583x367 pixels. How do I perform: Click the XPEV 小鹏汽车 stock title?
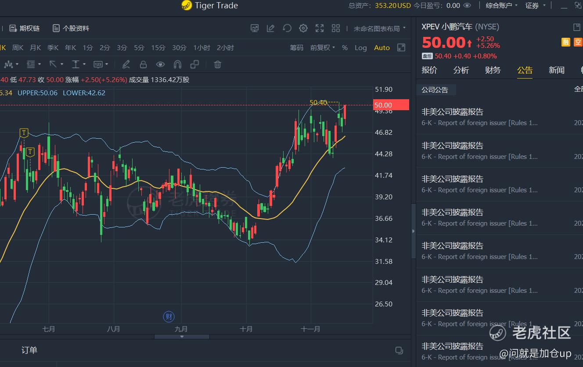tap(447, 27)
